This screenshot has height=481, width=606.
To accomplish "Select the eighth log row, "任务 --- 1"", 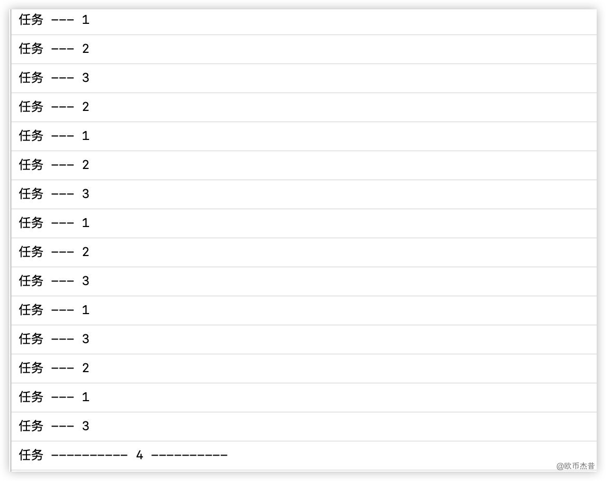I will click(x=54, y=223).
